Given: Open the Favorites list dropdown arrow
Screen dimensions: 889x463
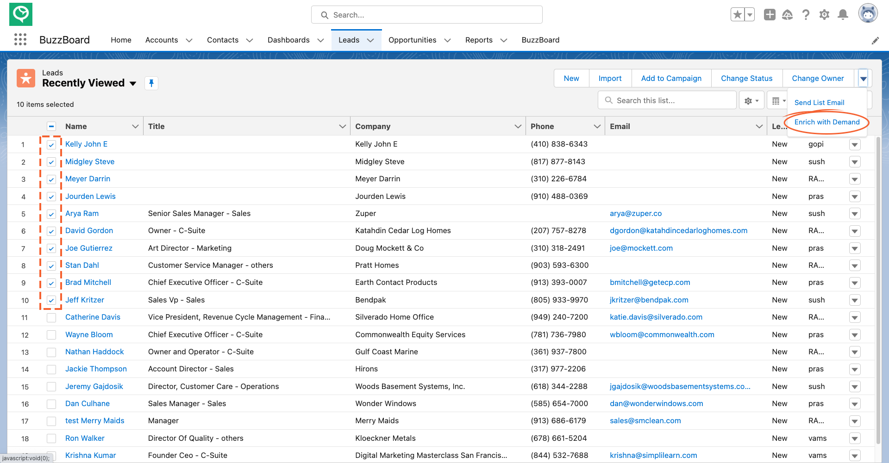Looking at the screenshot, I should pos(750,15).
